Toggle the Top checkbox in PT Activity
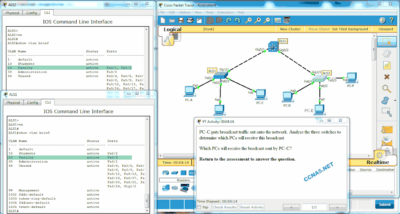The width and height of the screenshot is (400, 214). point(199,207)
